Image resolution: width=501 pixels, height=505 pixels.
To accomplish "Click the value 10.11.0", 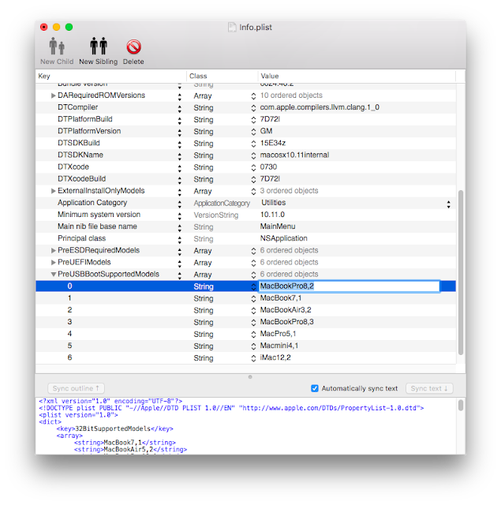I will point(272,215).
